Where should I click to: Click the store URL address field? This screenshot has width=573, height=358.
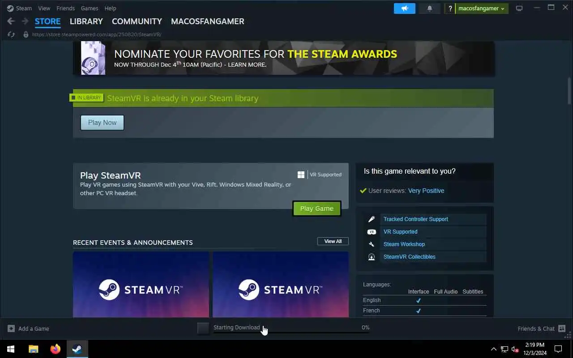coord(97,34)
